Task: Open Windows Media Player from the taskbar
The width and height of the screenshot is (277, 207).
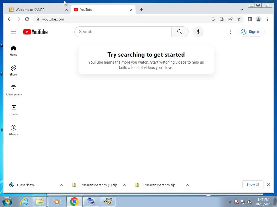Action: [57, 202]
